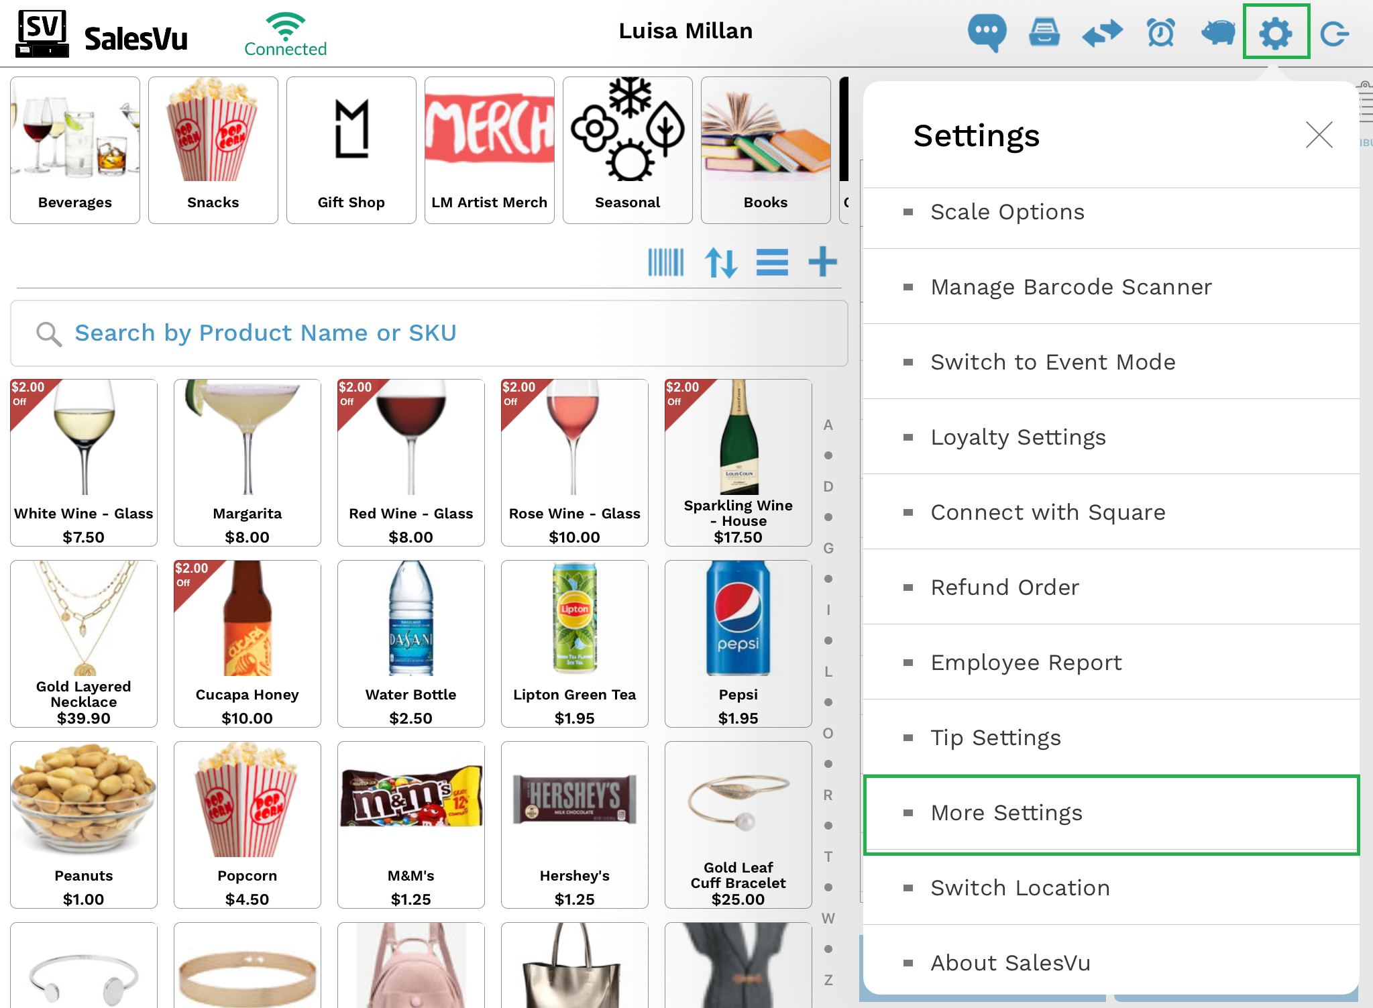Jump to letter R in index
The width and height of the screenshot is (1373, 1008).
(x=828, y=795)
